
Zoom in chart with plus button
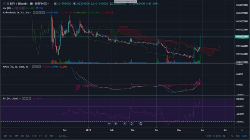pyautogui.click(x=116, y=124)
